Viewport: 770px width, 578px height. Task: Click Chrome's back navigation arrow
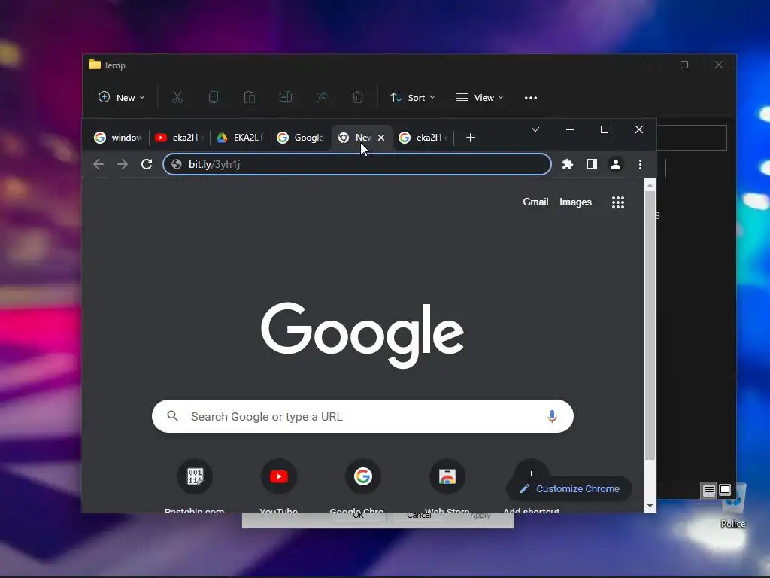pyautogui.click(x=99, y=164)
